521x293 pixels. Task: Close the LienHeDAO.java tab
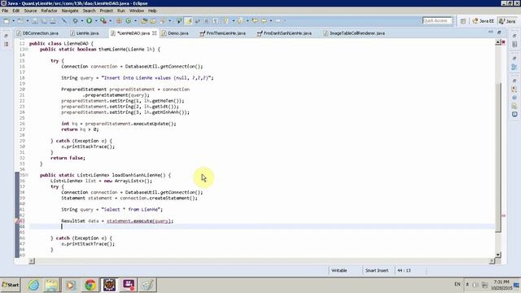pos(154,33)
